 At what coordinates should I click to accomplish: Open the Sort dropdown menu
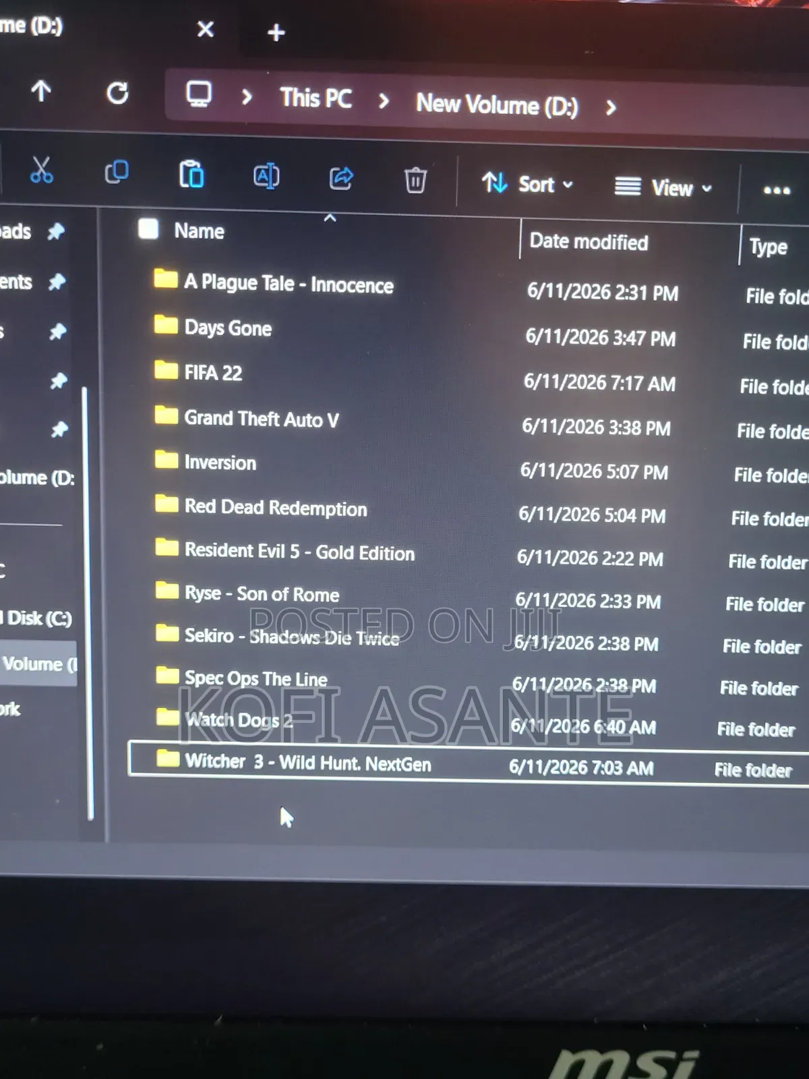(528, 183)
